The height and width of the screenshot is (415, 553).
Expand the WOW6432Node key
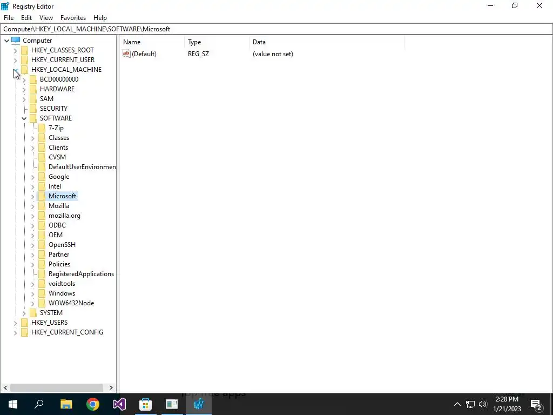coord(33,304)
